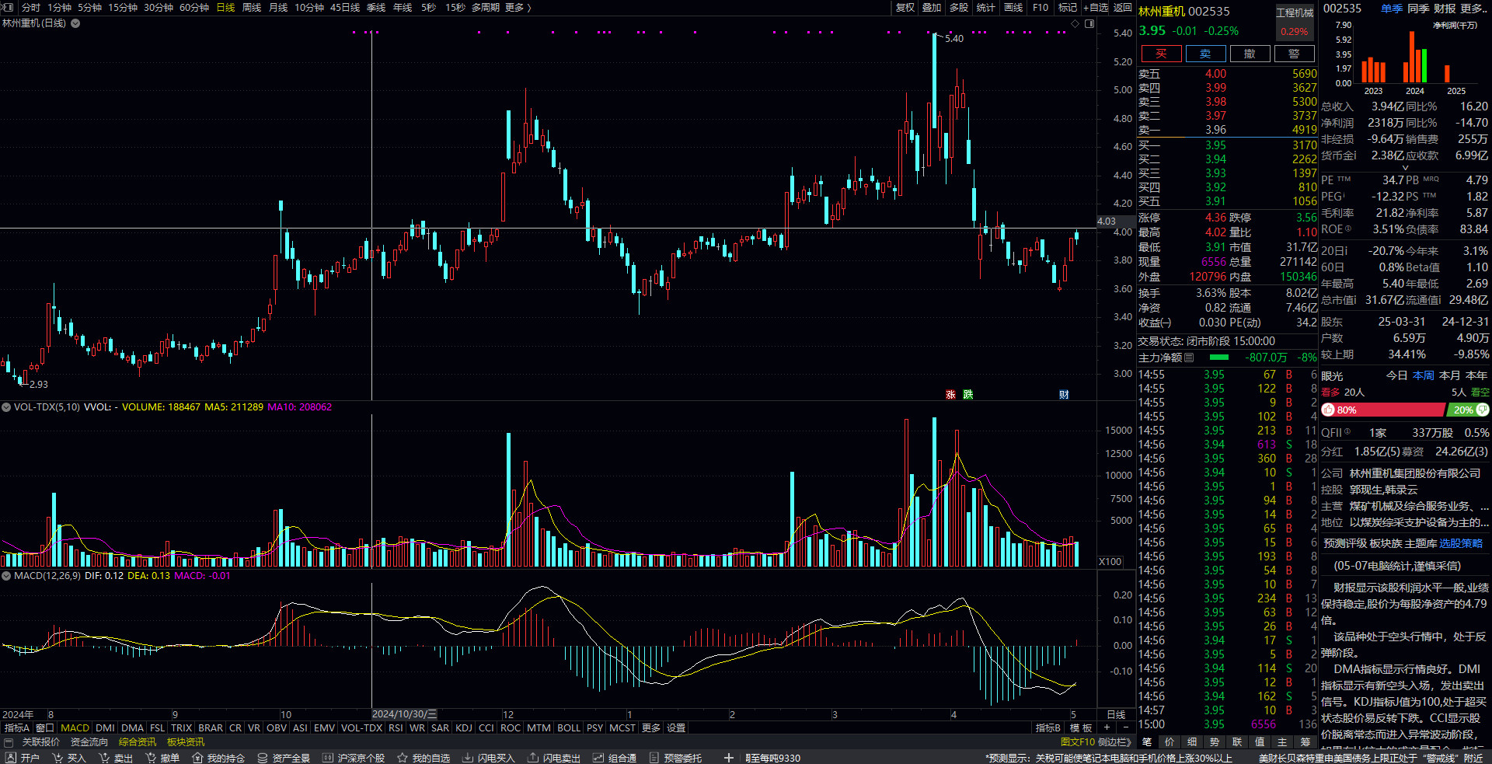
Task: Click the green 主力净额 flow bar
Action: (1219, 358)
